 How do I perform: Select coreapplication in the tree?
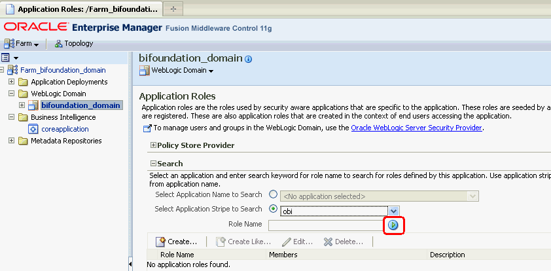[65, 129]
